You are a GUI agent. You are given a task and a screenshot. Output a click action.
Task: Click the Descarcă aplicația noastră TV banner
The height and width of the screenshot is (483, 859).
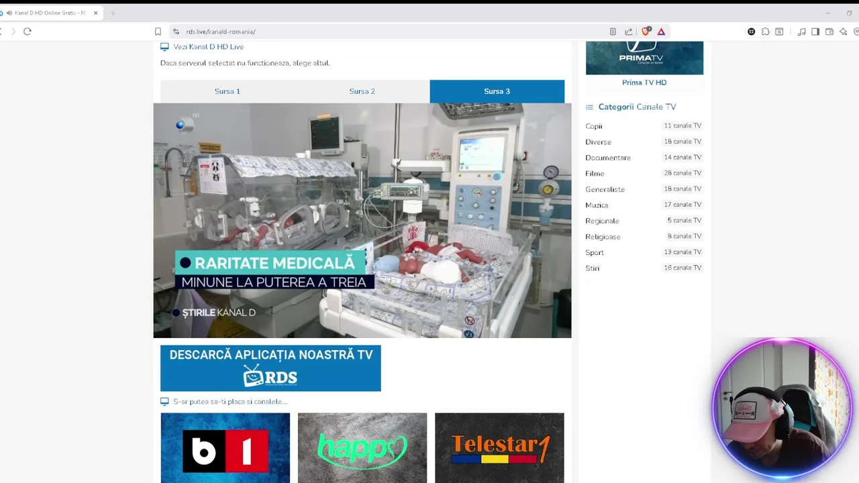[270, 368]
